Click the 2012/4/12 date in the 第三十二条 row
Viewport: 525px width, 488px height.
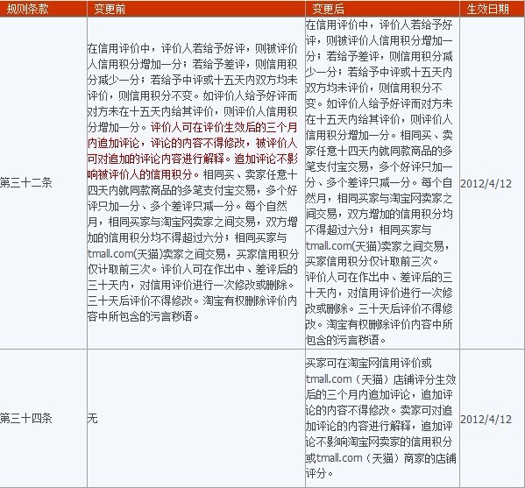tap(486, 183)
